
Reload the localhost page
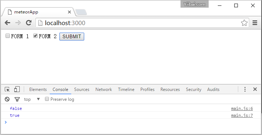coord(29,23)
